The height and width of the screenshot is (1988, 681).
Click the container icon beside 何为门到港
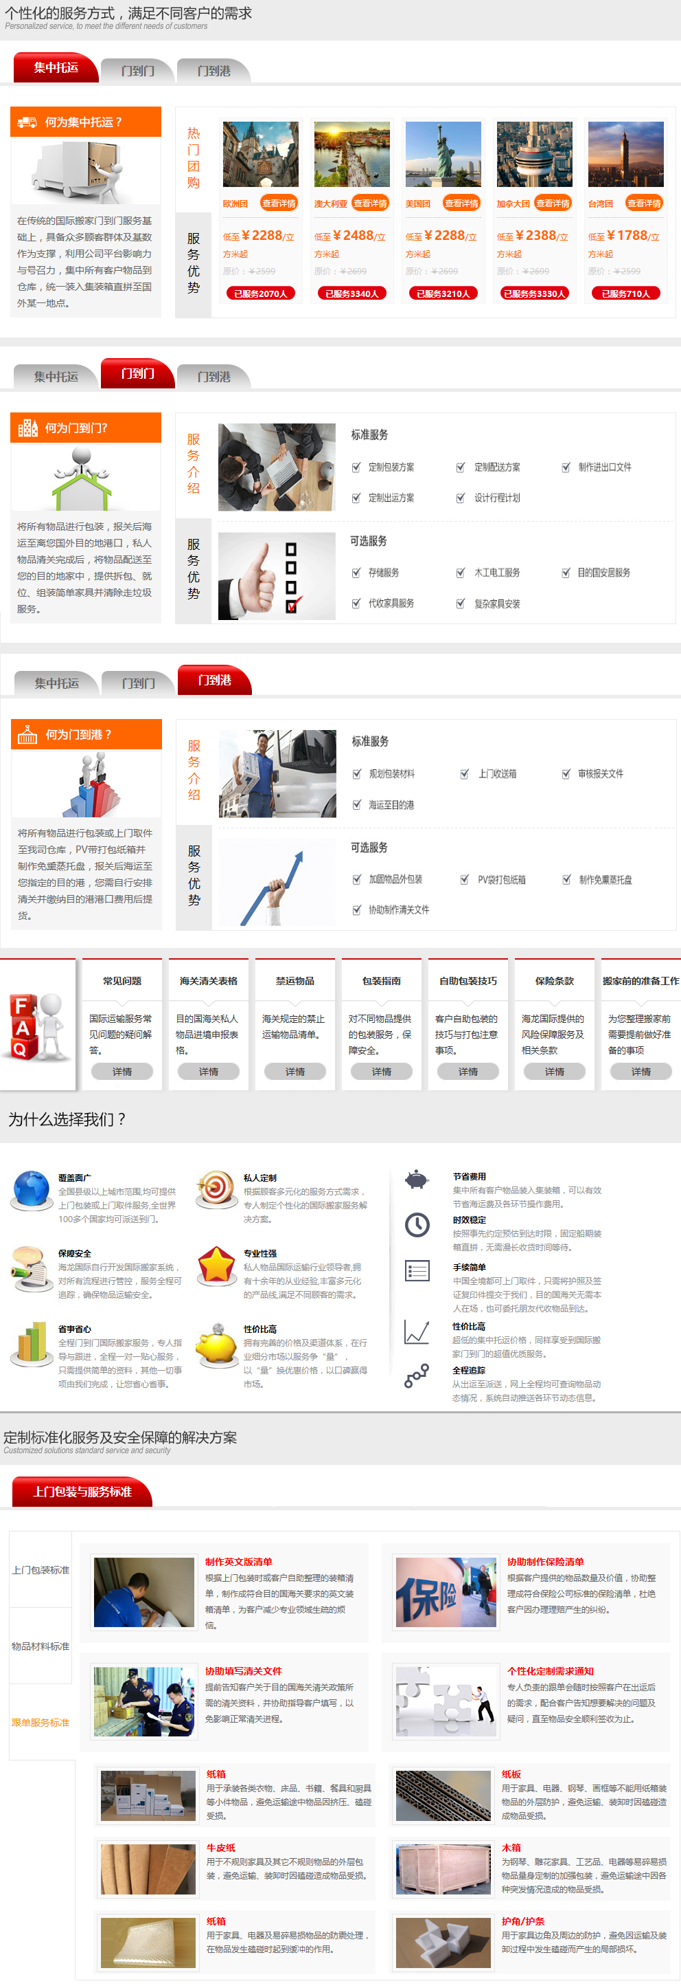click(27, 734)
